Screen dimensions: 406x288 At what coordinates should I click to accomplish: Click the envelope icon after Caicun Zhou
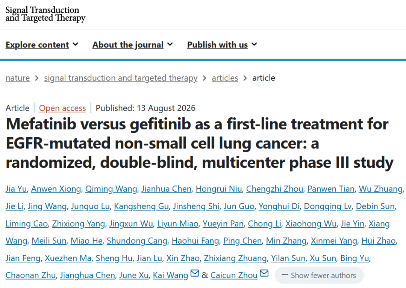pyautogui.click(x=264, y=273)
